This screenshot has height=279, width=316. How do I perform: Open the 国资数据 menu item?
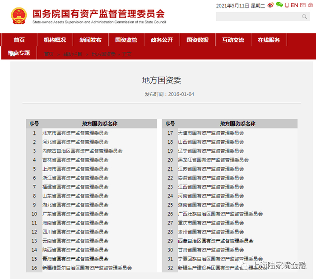coord(198,40)
